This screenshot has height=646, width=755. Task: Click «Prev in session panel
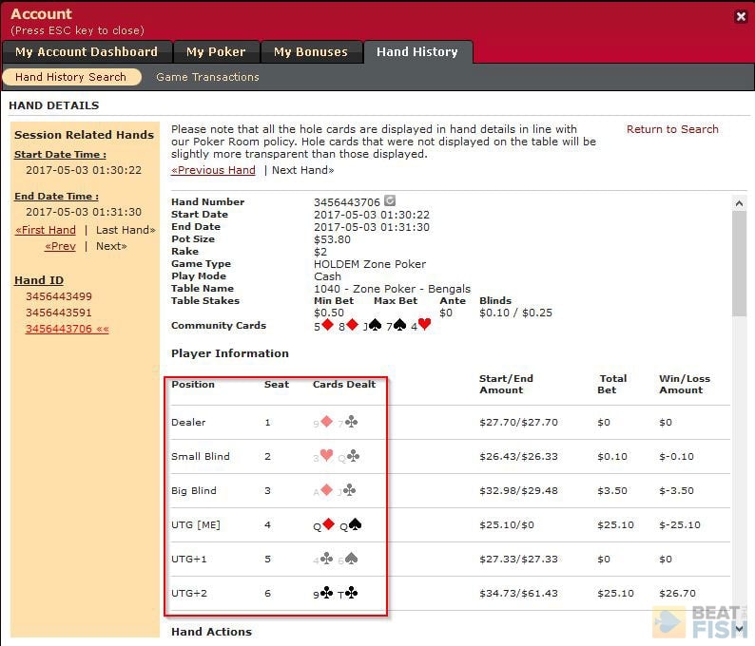[x=60, y=246]
